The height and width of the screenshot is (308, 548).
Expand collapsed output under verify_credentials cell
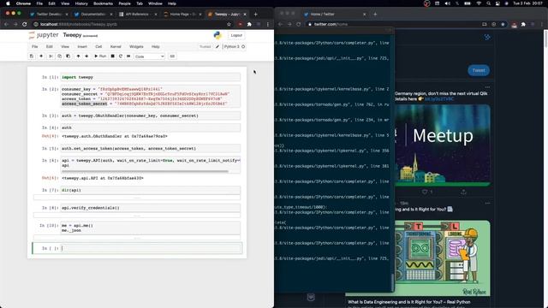pos(137,216)
